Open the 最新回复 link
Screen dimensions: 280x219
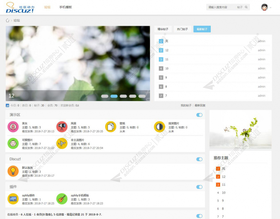click(200, 105)
